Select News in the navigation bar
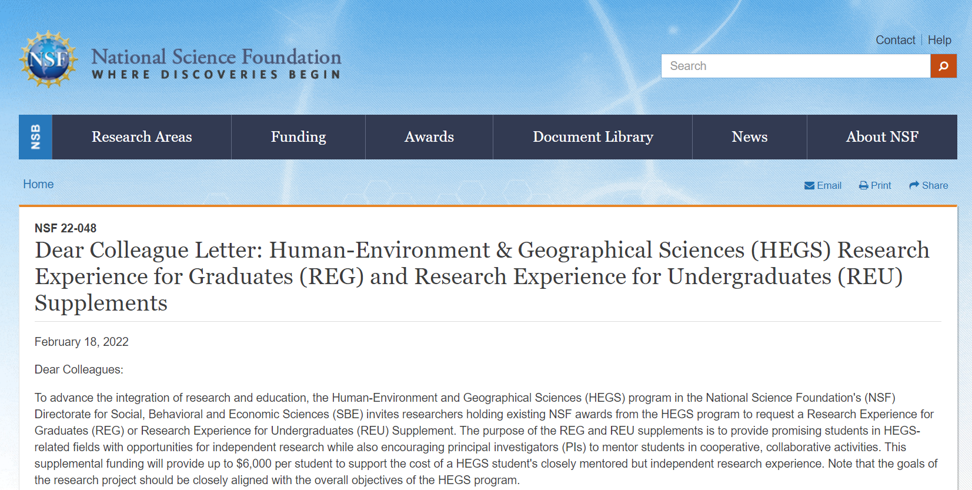The width and height of the screenshot is (972, 490). pyautogui.click(x=749, y=137)
